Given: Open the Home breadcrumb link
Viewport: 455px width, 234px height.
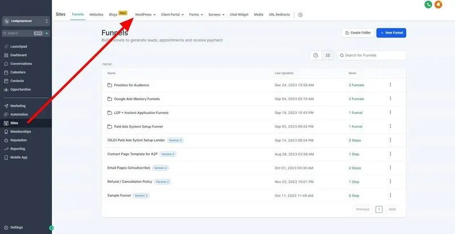Looking at the screenshot, I should coord(107,64).
